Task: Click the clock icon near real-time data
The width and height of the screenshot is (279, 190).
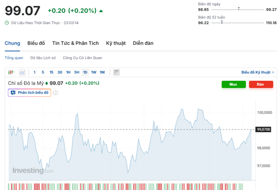Action: coord(7,23)
